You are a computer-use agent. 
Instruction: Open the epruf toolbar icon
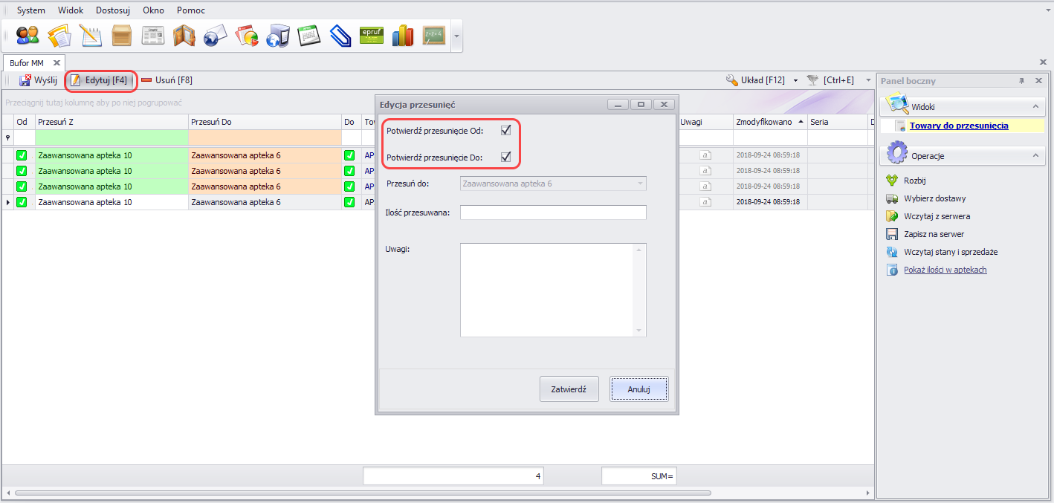tap(371, 36)
